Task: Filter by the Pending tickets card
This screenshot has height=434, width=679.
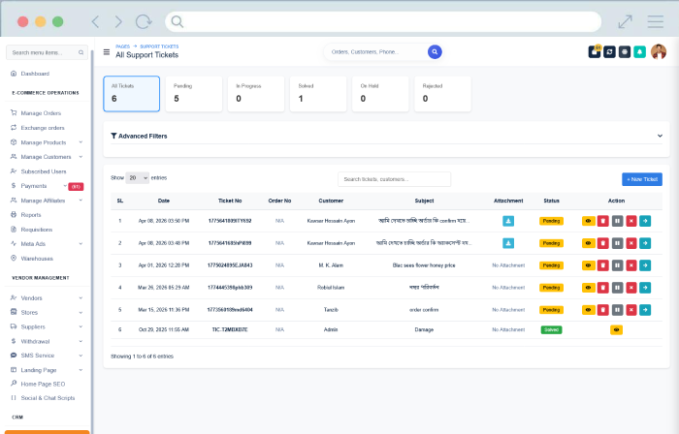Action: pos(194,93)
